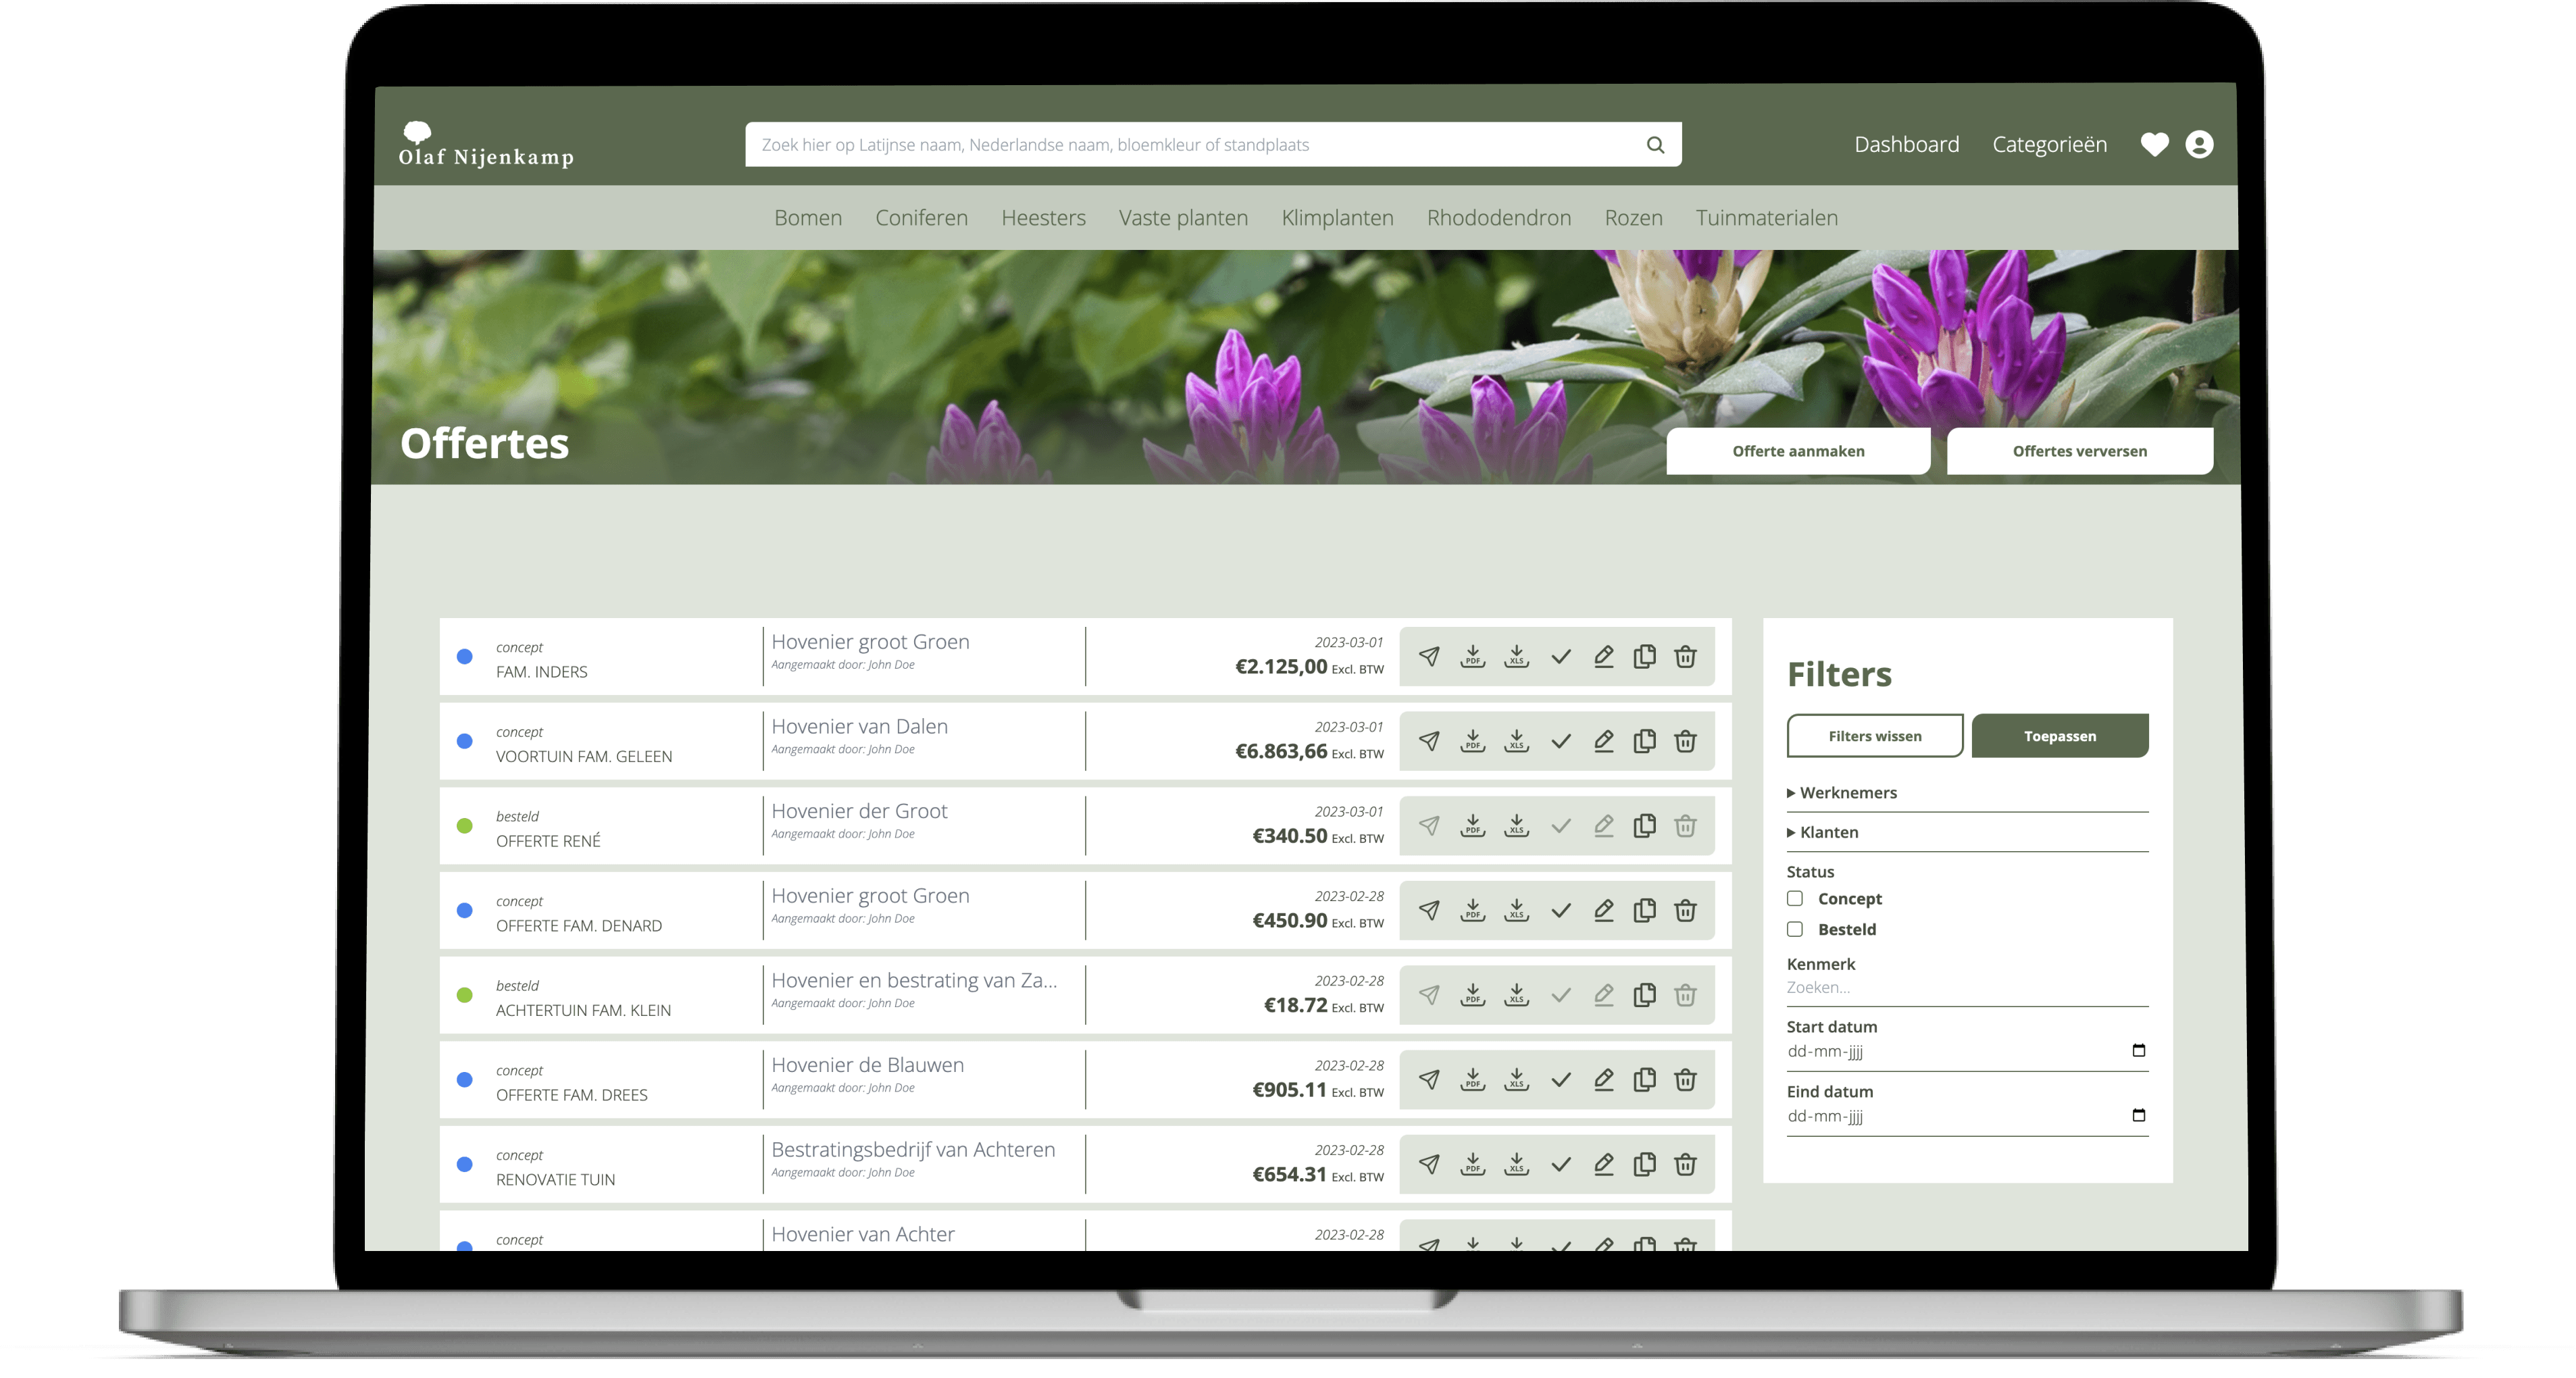The width and height of the screenshot is (2576, 1378).
Task: Send the RENOVATIE TUIN quote
Action: click(x=1429, y=1165)
